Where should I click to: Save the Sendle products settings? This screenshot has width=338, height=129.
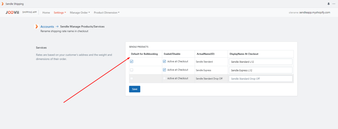(135, 89)
